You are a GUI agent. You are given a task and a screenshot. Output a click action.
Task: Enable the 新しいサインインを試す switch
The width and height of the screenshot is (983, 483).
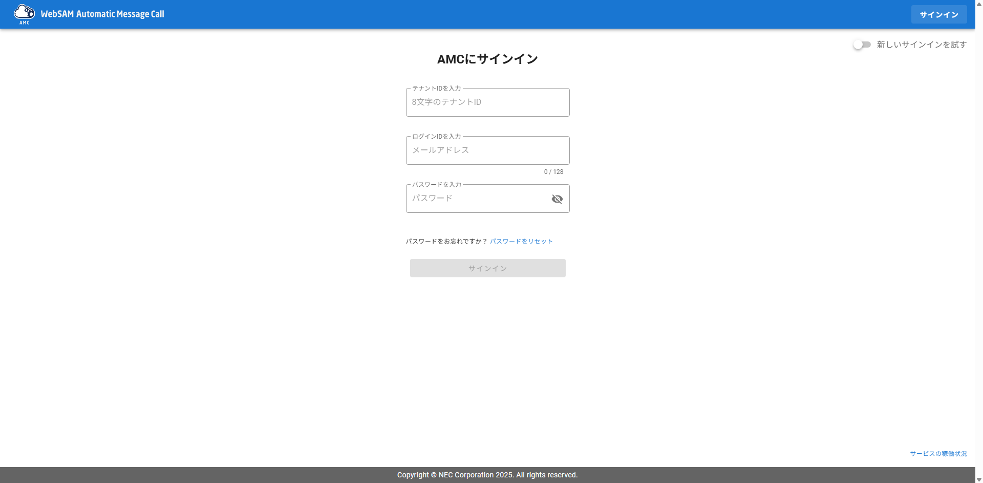pyautogui.click(x=862, y=45)
